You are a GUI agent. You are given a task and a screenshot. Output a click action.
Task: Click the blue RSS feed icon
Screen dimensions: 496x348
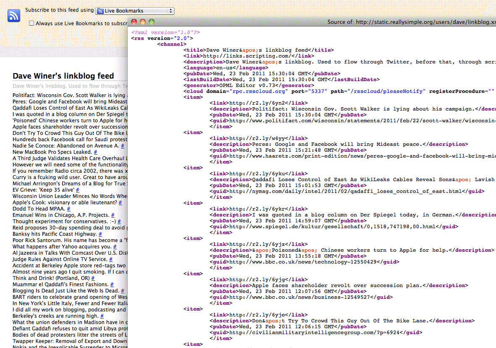click(14, 15)
